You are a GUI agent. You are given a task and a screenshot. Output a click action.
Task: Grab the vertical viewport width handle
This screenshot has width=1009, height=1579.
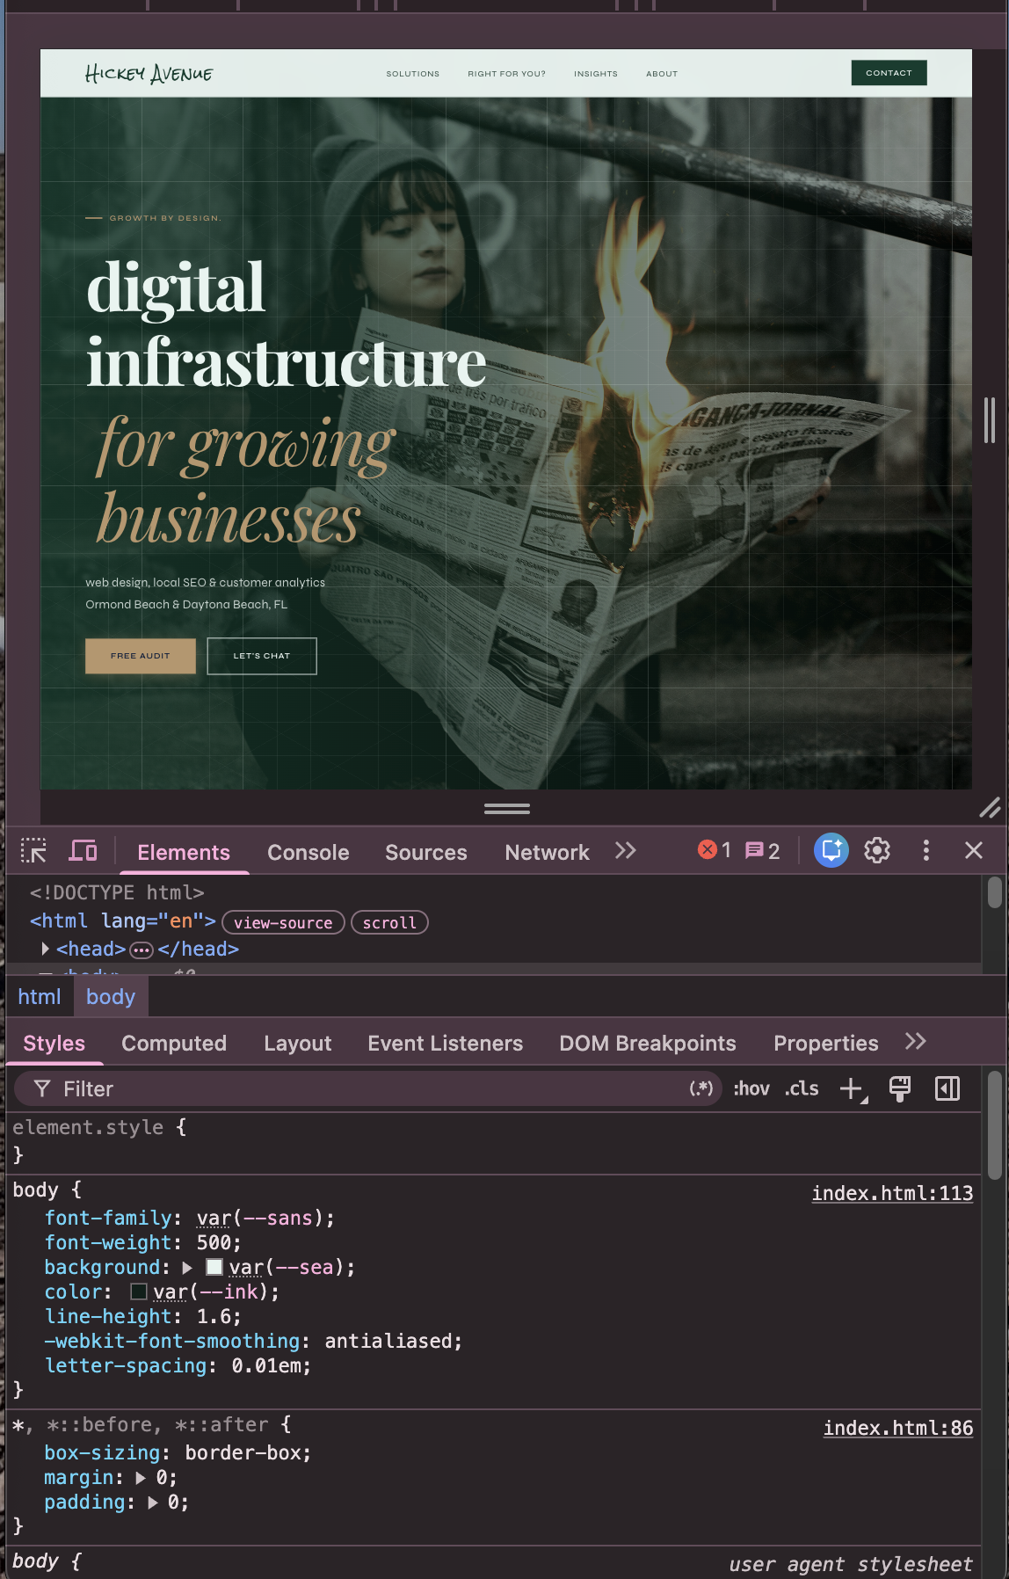point(990,420)
